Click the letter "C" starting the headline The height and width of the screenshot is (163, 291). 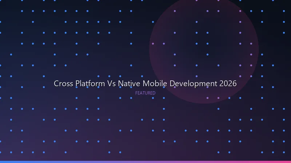[x=56, y=83]
